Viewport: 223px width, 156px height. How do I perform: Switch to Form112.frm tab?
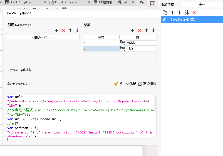click(66, 2)
